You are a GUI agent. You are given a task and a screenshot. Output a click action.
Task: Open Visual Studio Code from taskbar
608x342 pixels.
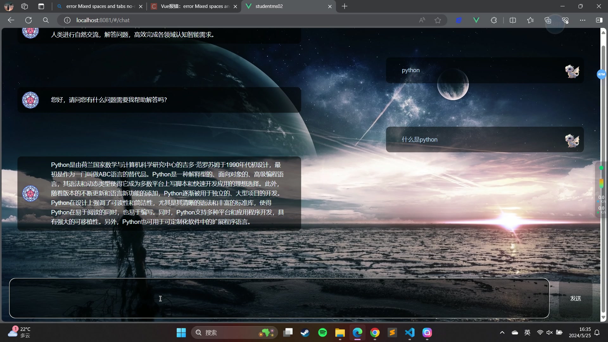(x=409, y=332)
